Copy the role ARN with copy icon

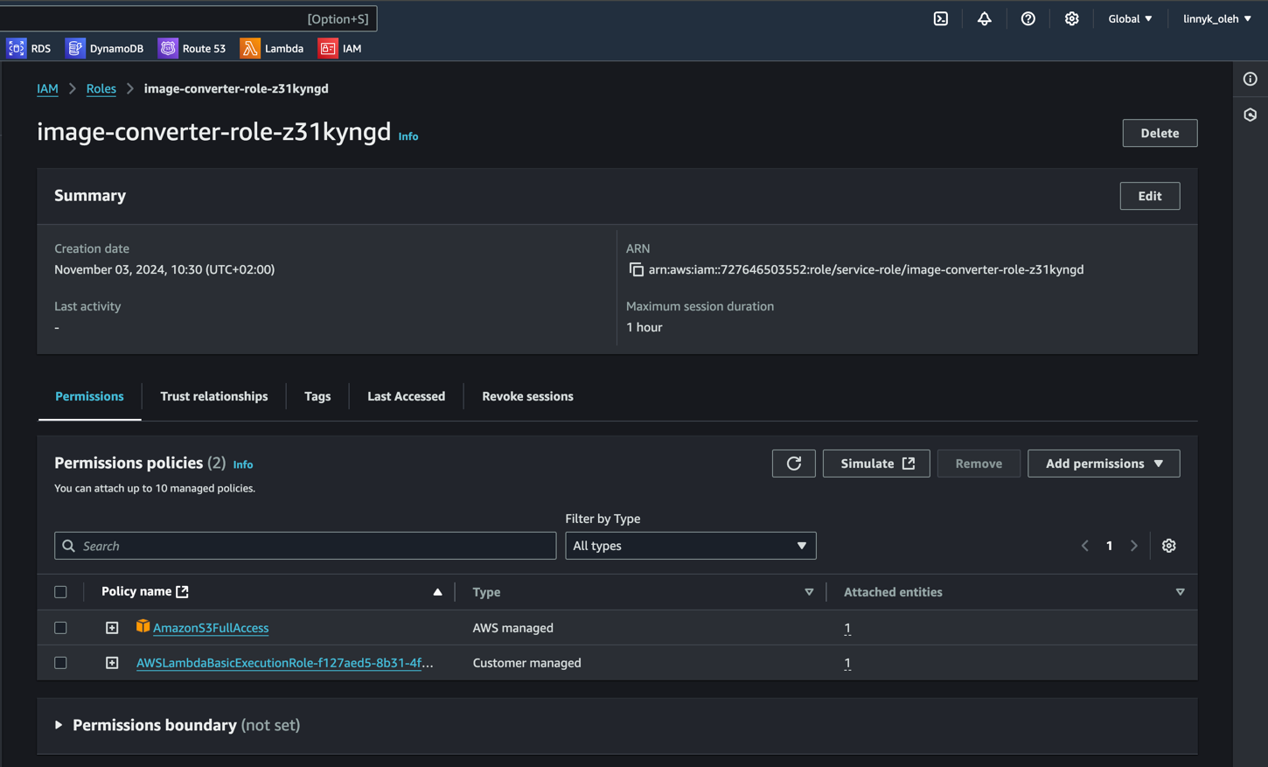click(636, 269)
